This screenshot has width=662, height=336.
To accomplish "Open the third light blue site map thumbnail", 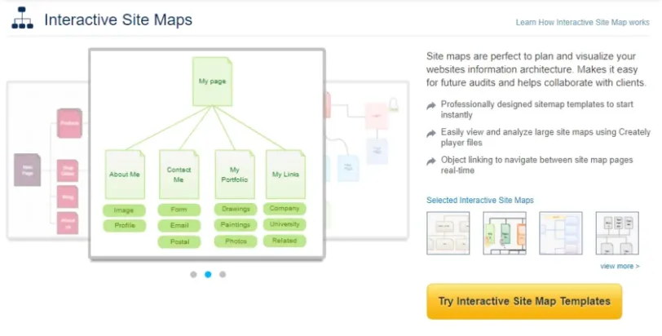I will click(560, 233).
